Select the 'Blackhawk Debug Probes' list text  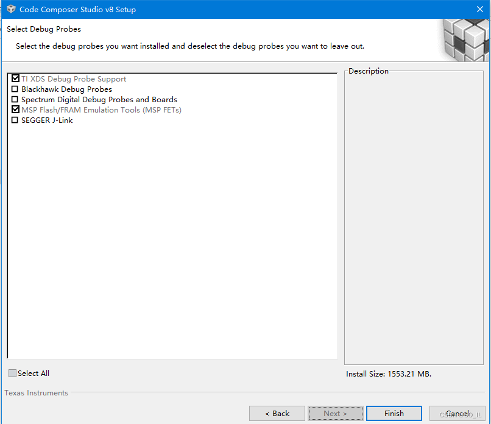(66, 89)
